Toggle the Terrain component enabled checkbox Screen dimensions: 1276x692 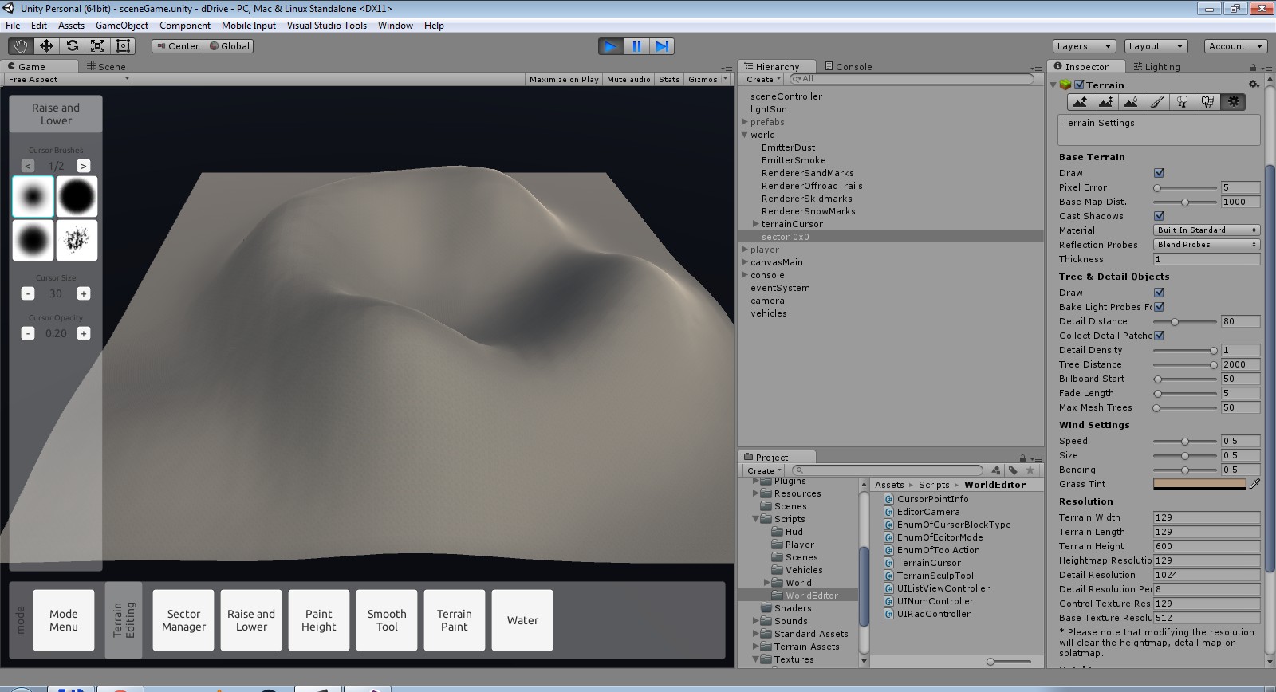click(x=1079, y=85)
